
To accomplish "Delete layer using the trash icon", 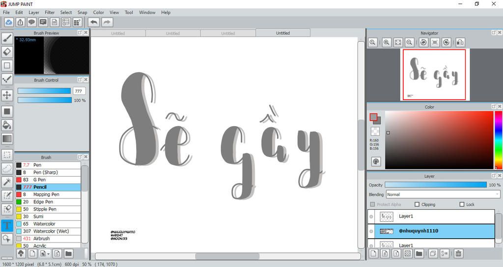I will (458, 254).
